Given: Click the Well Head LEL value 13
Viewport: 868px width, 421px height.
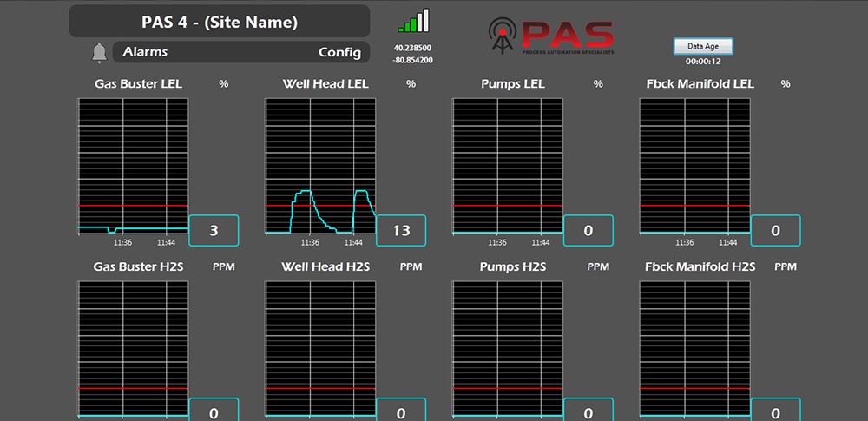Looking at the screenshot, I should (401, 230).
